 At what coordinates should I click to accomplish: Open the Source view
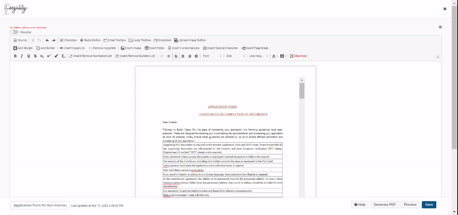pos(20,40)
